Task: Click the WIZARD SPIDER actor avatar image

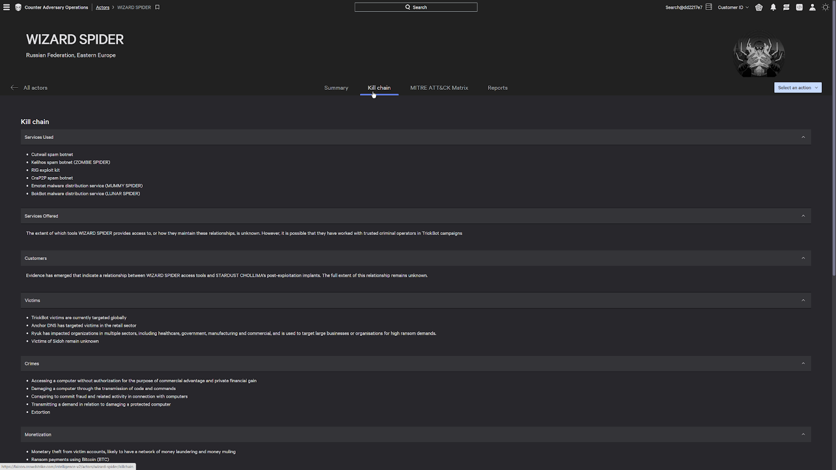Action: pyautogui.click(x=759, y=55)
